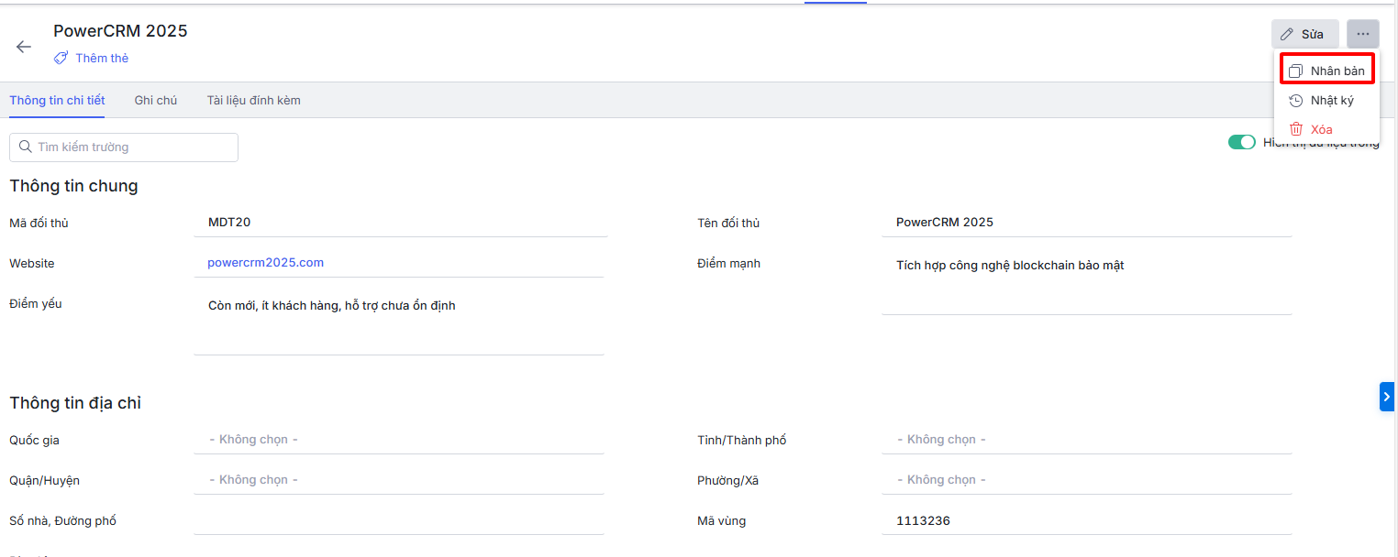Switch to the Tài liệu đính kèm tab
1398x557 pixels.
click(253, 100)
